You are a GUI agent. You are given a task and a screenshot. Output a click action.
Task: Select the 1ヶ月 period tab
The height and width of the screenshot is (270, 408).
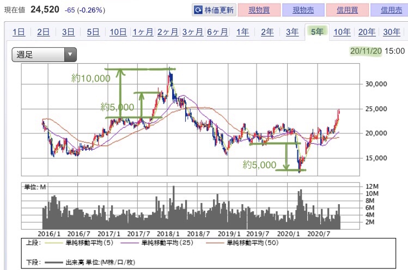pyautogui.click(x=143, y=32)
